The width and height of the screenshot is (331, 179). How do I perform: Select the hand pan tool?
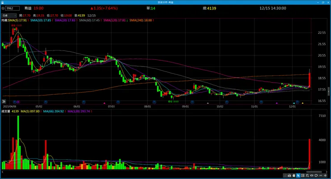click(x=293, y=175)
